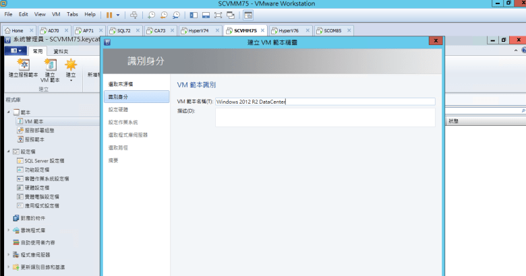Click the VMware pause button icon

(109, 14)
